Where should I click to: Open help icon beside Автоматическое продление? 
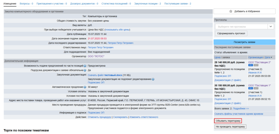pyautogui.click(x=85, y=87)
